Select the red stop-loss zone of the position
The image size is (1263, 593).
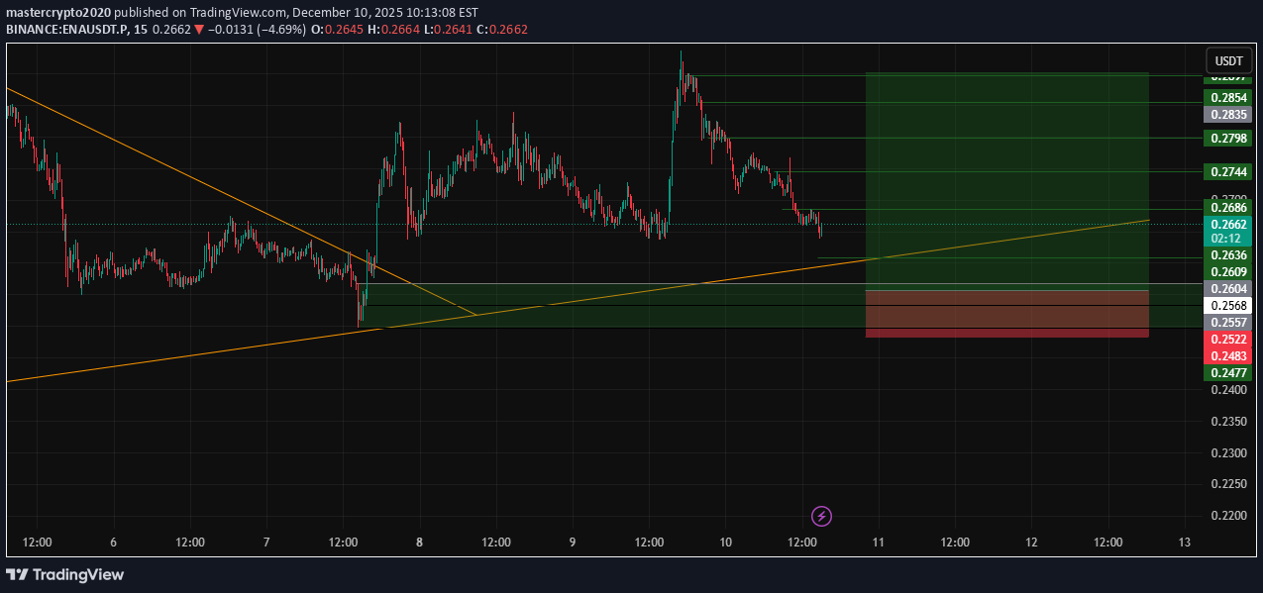click(x=1006, y=314)
